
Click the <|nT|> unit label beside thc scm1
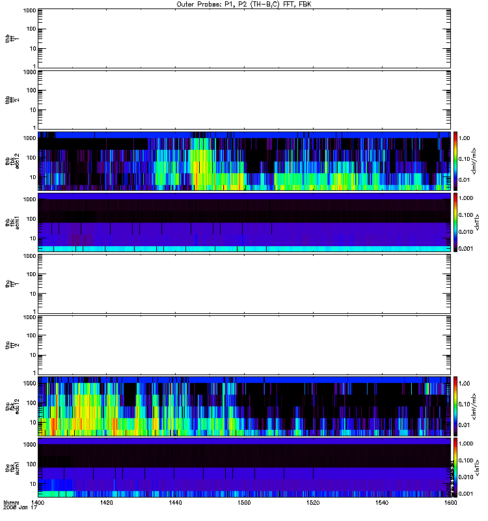tap(477, 468)
